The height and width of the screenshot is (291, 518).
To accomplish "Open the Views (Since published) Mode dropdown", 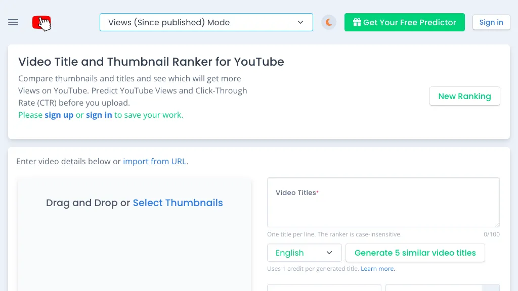I will tap(206, 22).
